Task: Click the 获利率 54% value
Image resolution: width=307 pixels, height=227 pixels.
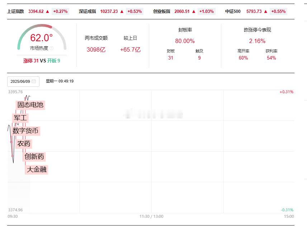Action: [x=271, y=58]
